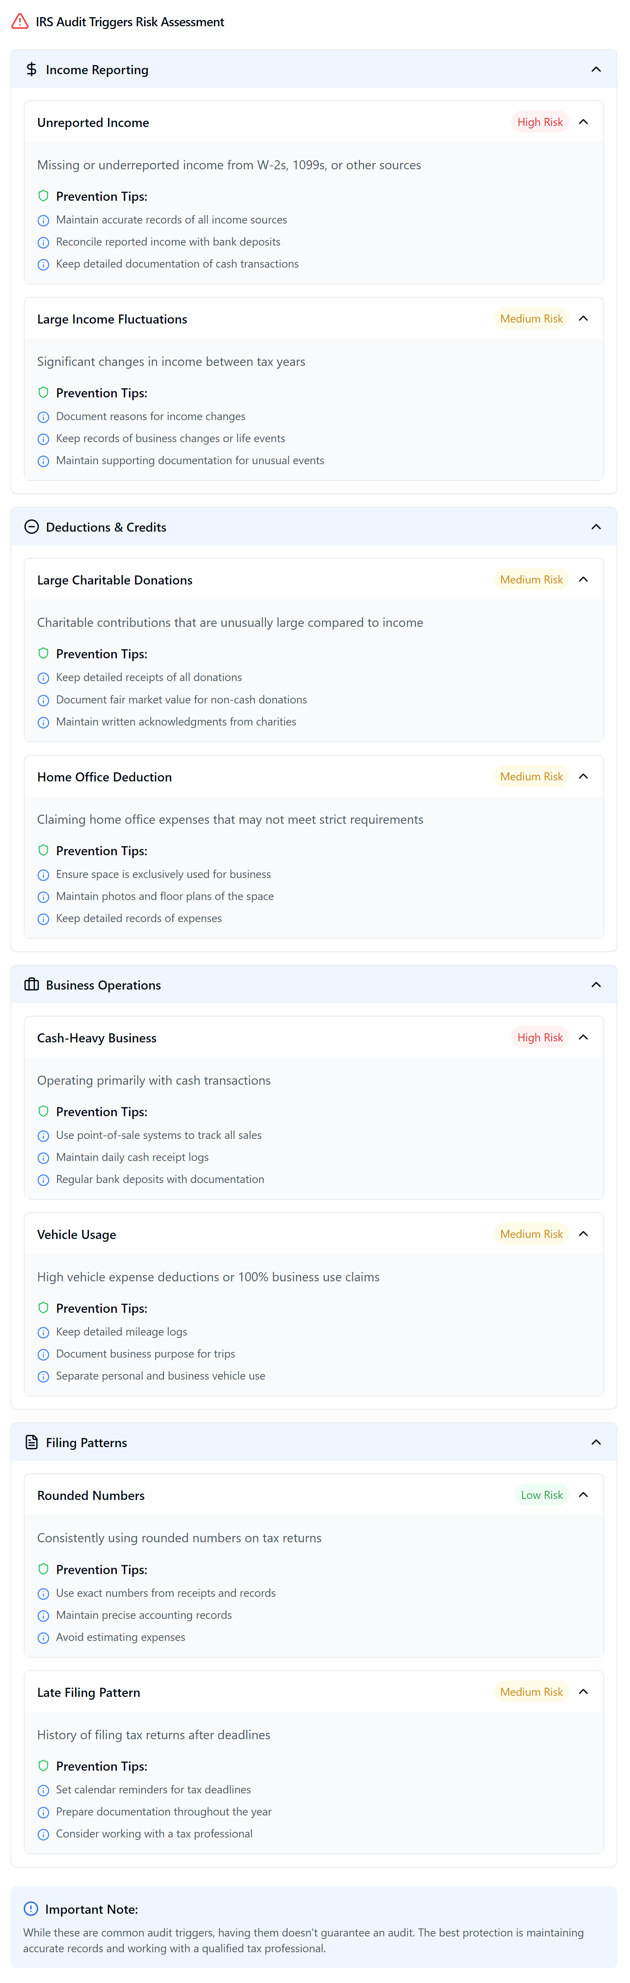Click the dollar sign Income Reporting icon
Screen dimensions: 630x1983
pos(31,69)
